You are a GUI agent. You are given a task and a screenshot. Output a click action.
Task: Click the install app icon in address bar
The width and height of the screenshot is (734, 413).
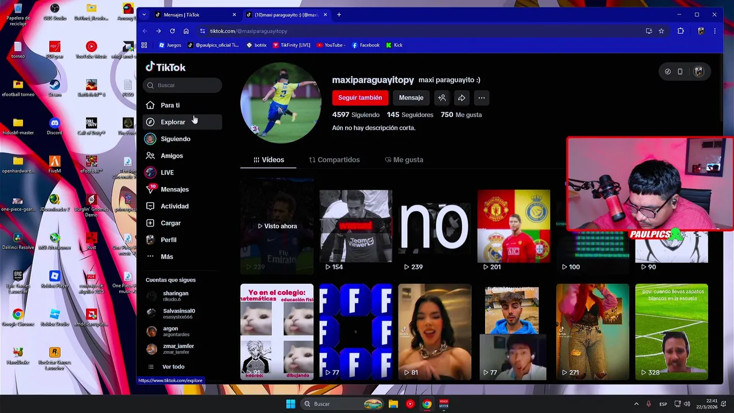[x=649, y=31]
